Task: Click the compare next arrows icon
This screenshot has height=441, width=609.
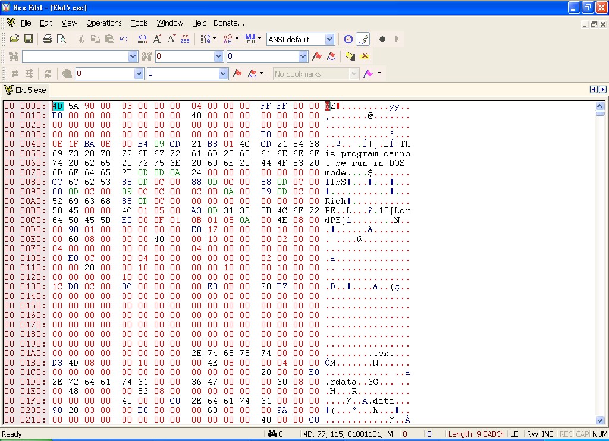Action: 29,73
